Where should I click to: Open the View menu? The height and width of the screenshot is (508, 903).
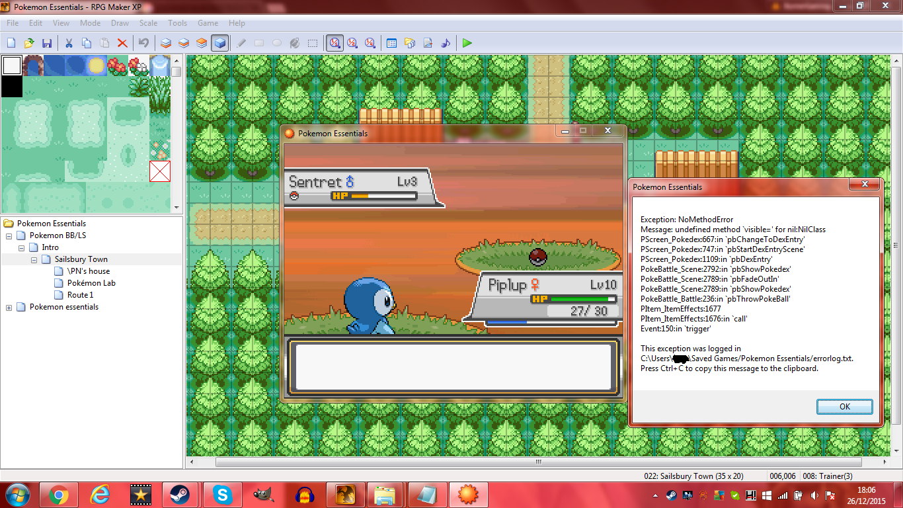[61, 23]
